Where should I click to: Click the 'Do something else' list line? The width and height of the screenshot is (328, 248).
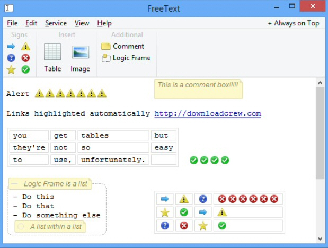pyautogui.click(x=57, y=215)
